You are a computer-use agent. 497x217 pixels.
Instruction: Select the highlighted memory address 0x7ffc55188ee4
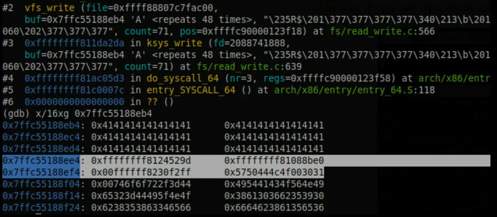pyautogui.click(x=41, y=161)
